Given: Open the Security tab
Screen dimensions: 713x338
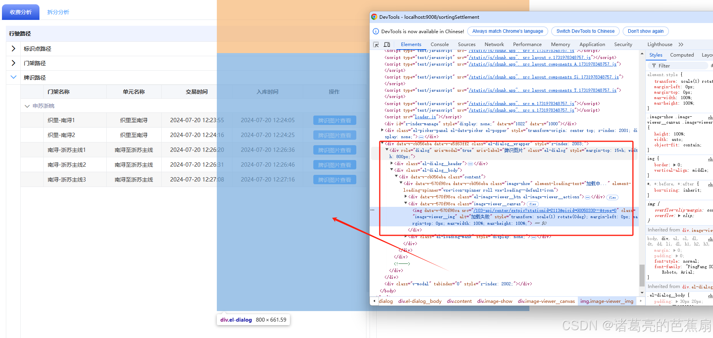Looking at the screenshot, I should 623,44.
